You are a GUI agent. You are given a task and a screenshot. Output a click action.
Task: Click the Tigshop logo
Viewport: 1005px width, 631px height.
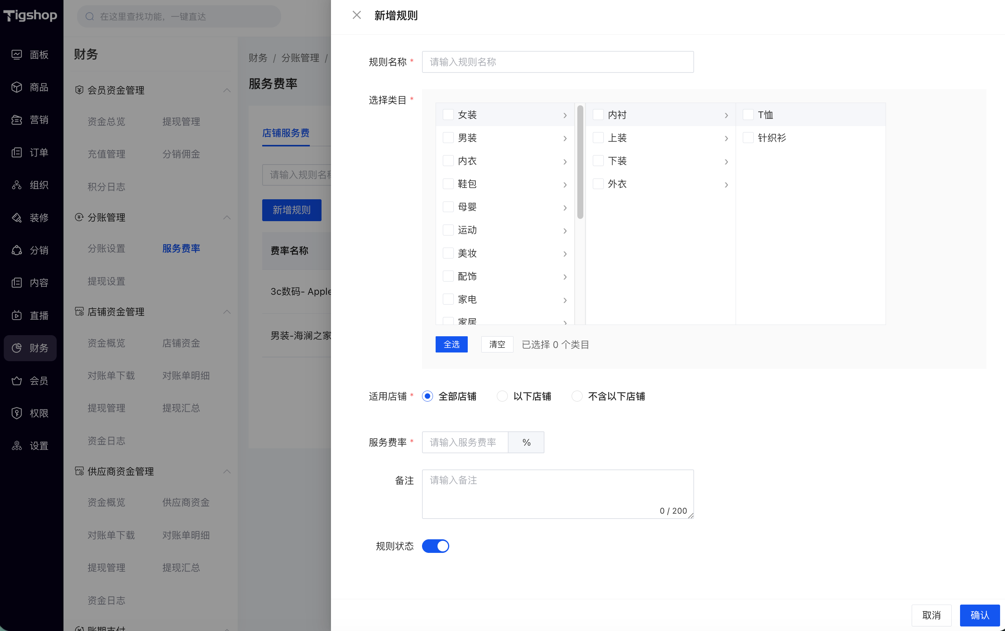click(x=30, y=15)
